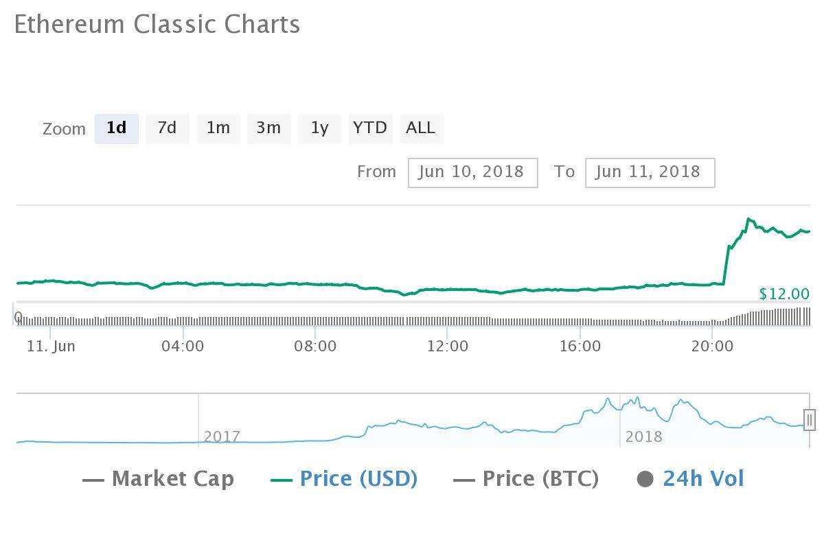This screenshot has width=824, height=549.
Task: Select the YTD zoom range
Action: tap(370, 128)
